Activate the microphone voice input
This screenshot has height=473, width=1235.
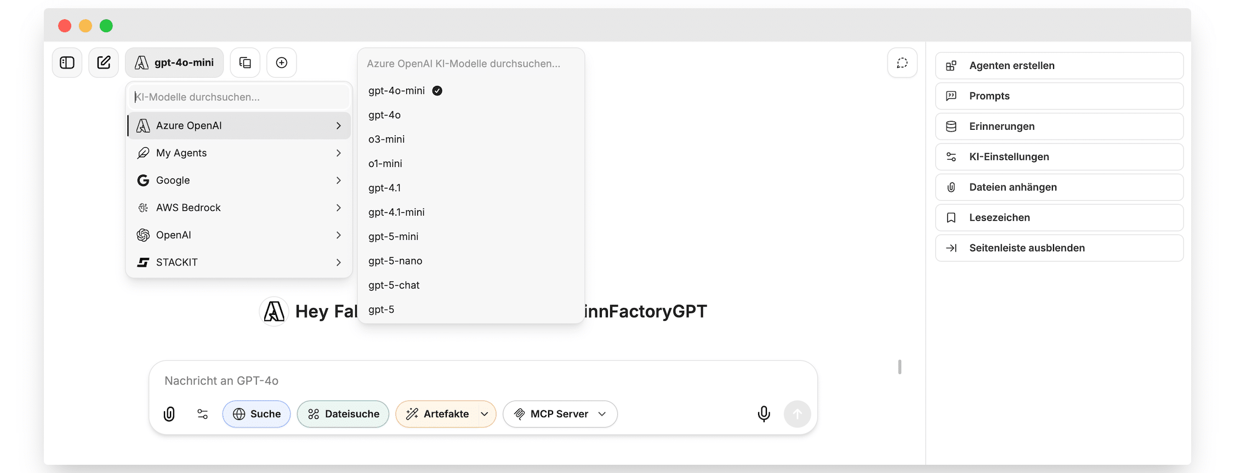(764, 414)
